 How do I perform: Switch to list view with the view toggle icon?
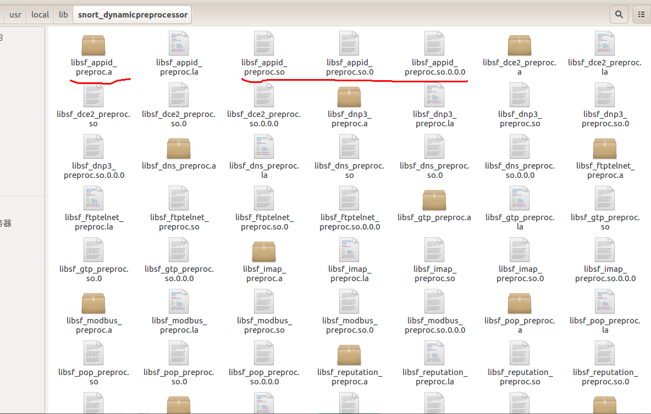pos(642,14)
